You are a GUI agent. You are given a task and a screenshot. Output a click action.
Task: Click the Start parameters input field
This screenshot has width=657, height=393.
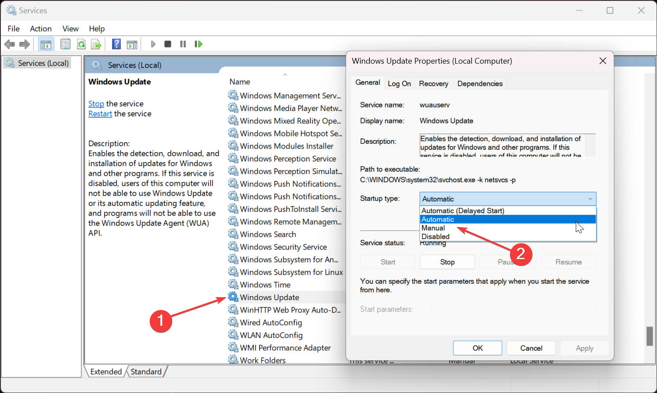point(514,309)
